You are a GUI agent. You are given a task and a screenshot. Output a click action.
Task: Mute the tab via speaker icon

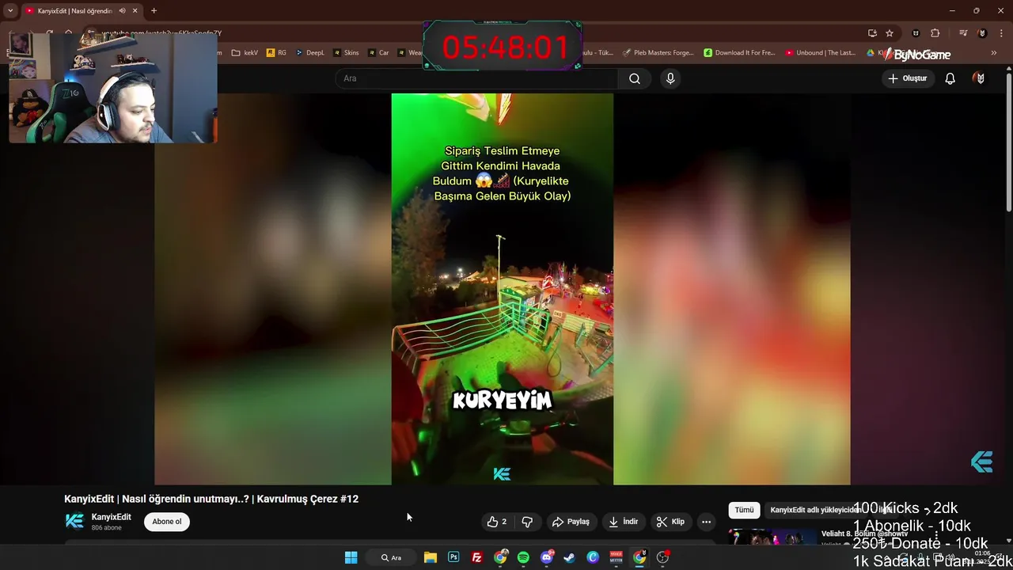(122, 10)
